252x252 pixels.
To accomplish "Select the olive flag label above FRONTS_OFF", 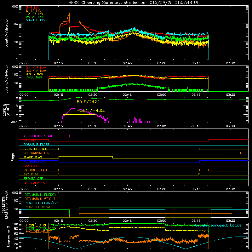I will tap(31, 174).
